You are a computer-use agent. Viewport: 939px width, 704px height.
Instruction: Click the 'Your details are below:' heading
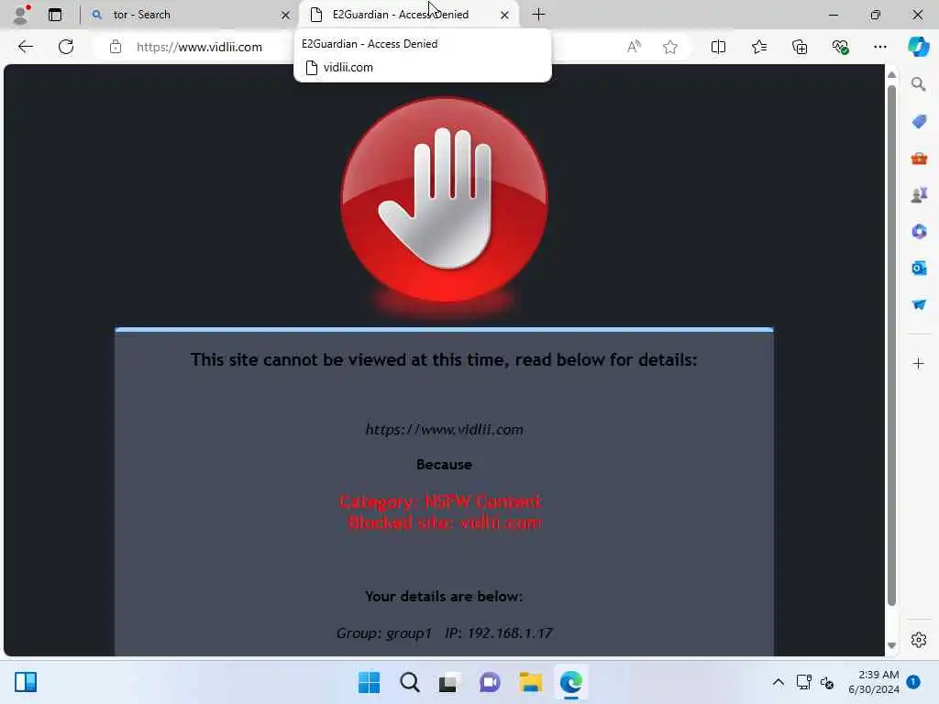click(x=444, y=596)
